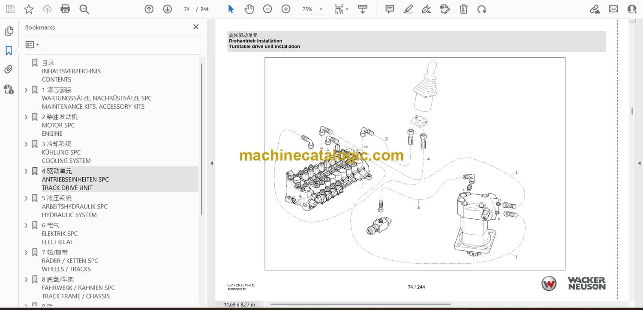Collapse the left navigation pane arrow
The image size is (643, 310).
pos(211,163)
